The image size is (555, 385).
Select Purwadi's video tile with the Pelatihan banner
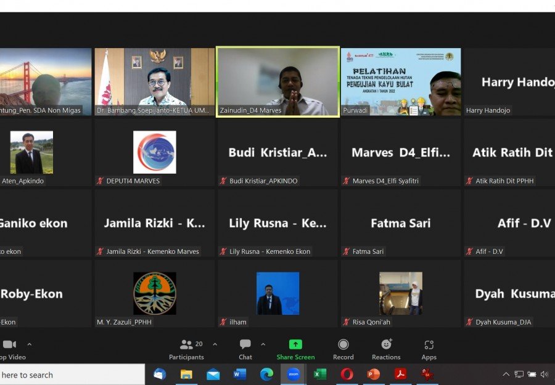(401, 82)
